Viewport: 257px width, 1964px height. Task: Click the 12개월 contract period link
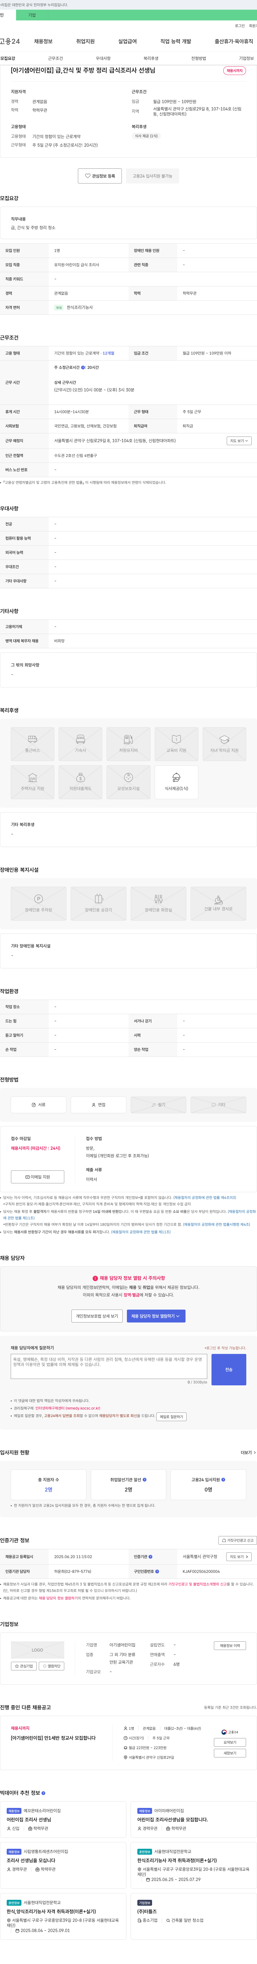[x=109, y=353]
